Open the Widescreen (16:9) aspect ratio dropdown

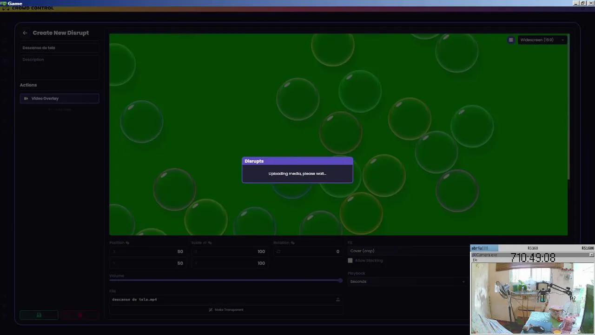tap(542, 40)
